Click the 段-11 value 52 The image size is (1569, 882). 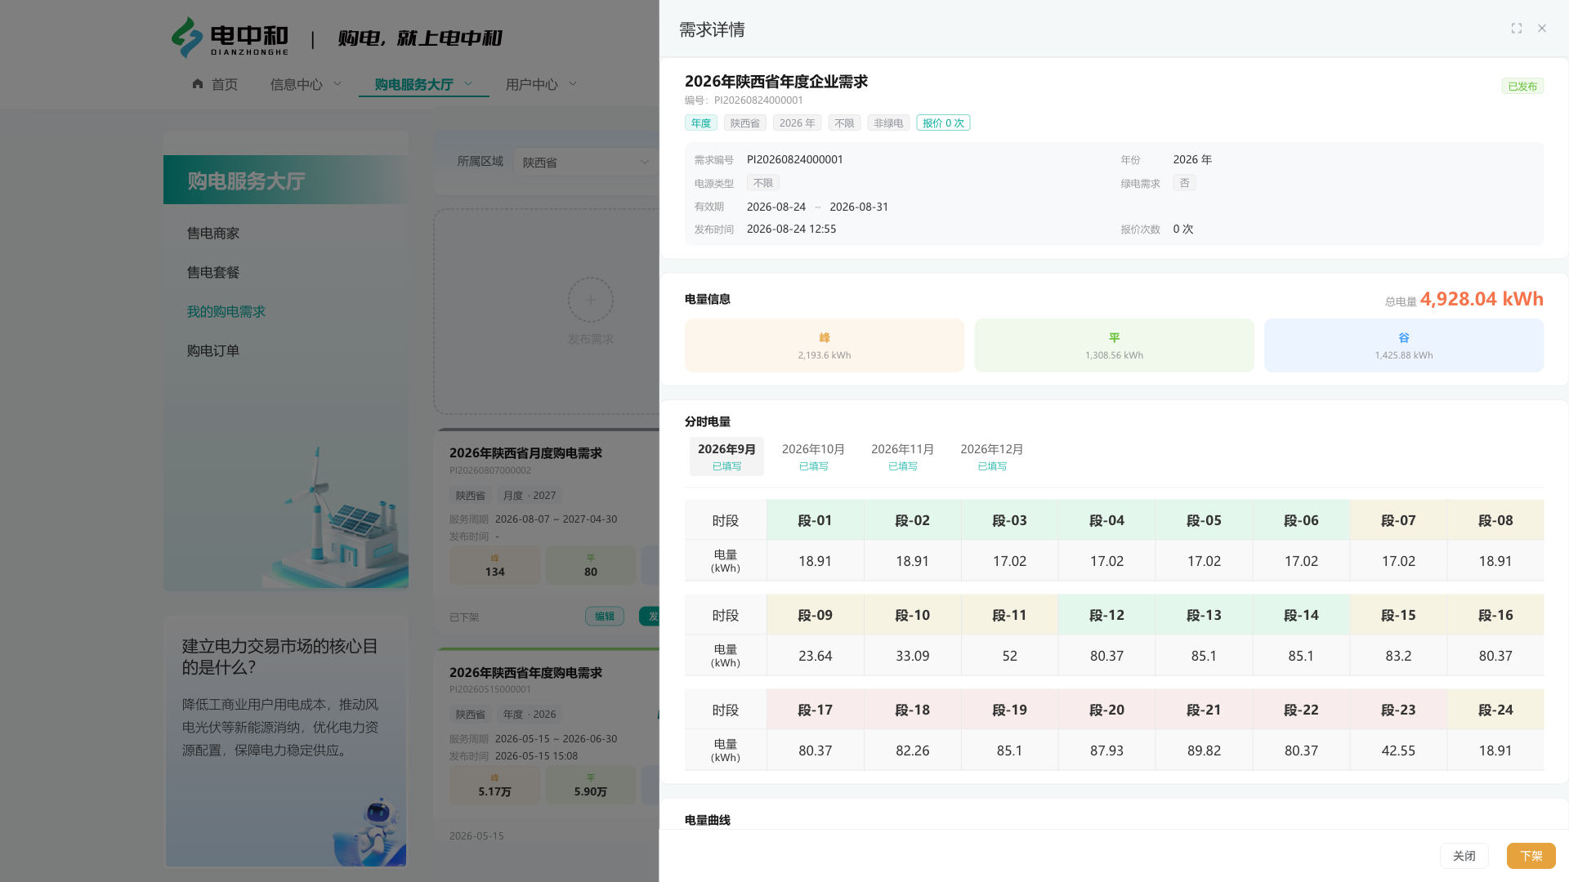(1009, 656)
